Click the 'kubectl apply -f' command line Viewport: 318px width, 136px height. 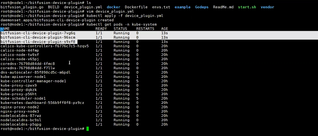pos(125,16)
